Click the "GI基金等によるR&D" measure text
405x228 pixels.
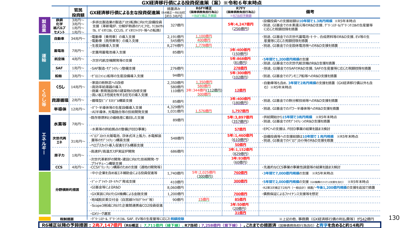[x=106, y=188]
